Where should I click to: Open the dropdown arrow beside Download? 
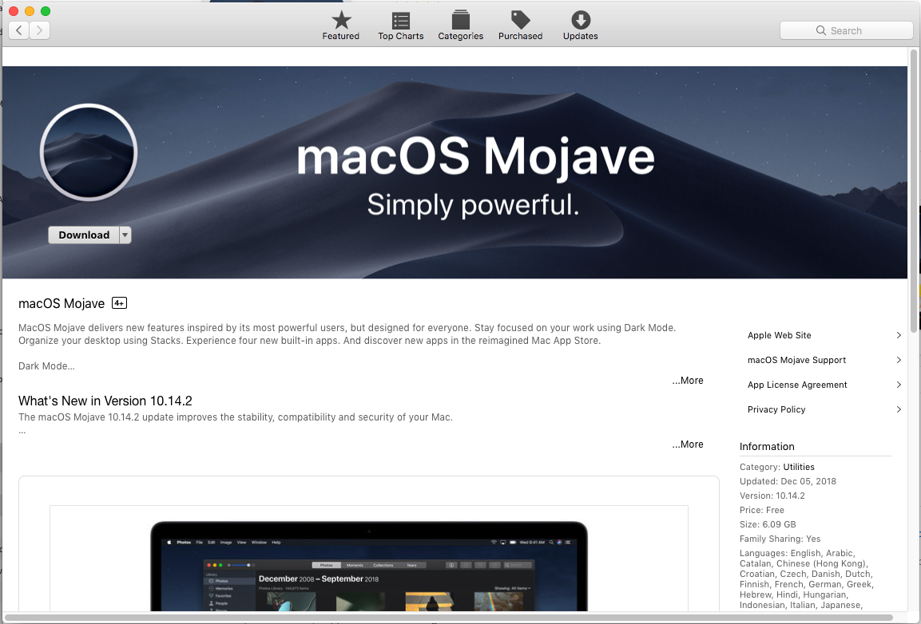pos(125,235)
